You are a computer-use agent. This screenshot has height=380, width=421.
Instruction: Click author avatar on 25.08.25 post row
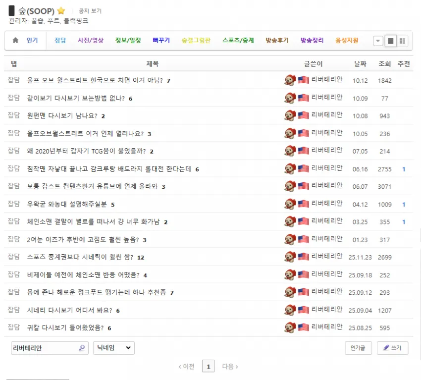point(290,327)
